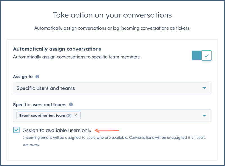Disable the Automatically assign conversations toggle
The height and width of the screenshot is (166, 225).
click(x=202, y=56)
